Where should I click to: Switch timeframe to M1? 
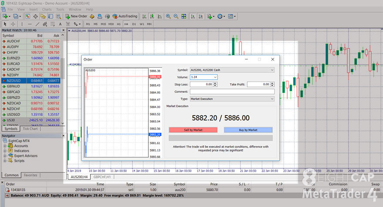coord(88,24)
